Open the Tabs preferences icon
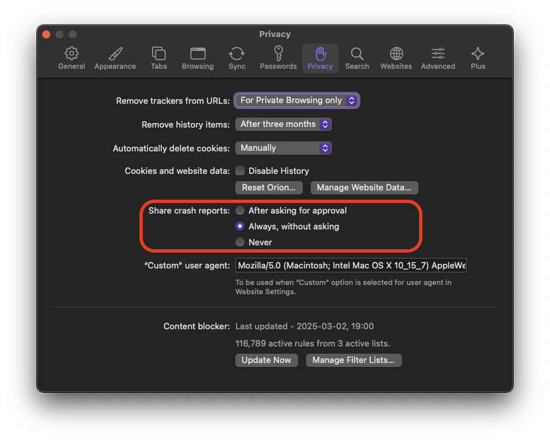The height and width of the screenshot is (441, 550). pos(159,54)
